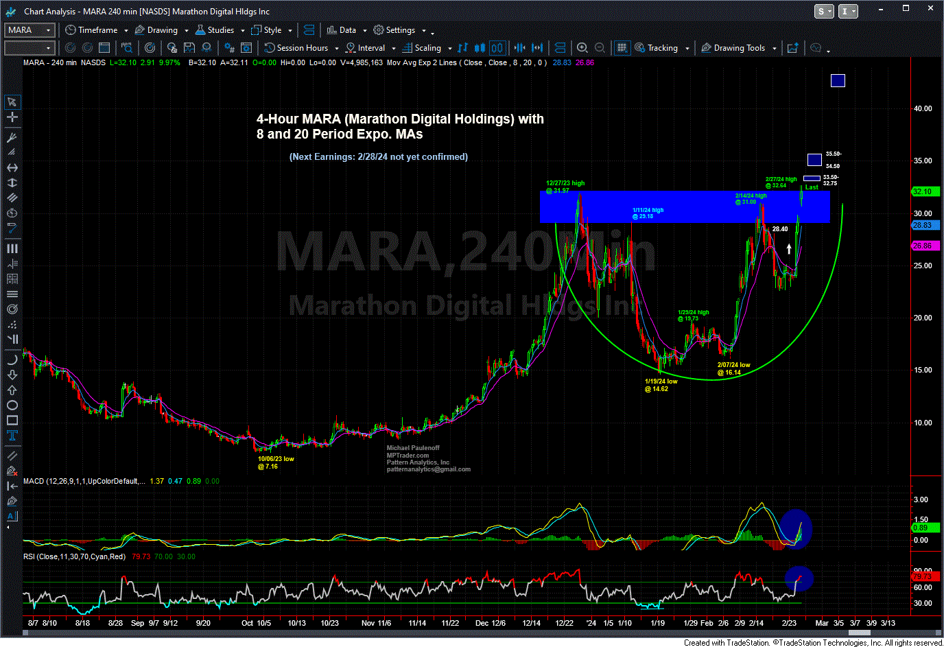The width and height of the screenshot is (944, 647).
Task: Click the RSI study legend text
Action: coord(75,556)
